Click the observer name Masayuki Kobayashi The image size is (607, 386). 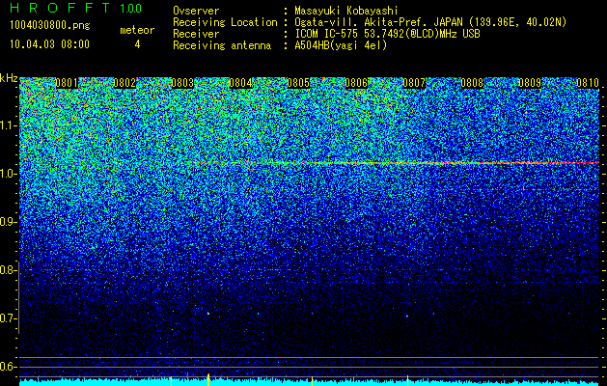pos(346,11)
